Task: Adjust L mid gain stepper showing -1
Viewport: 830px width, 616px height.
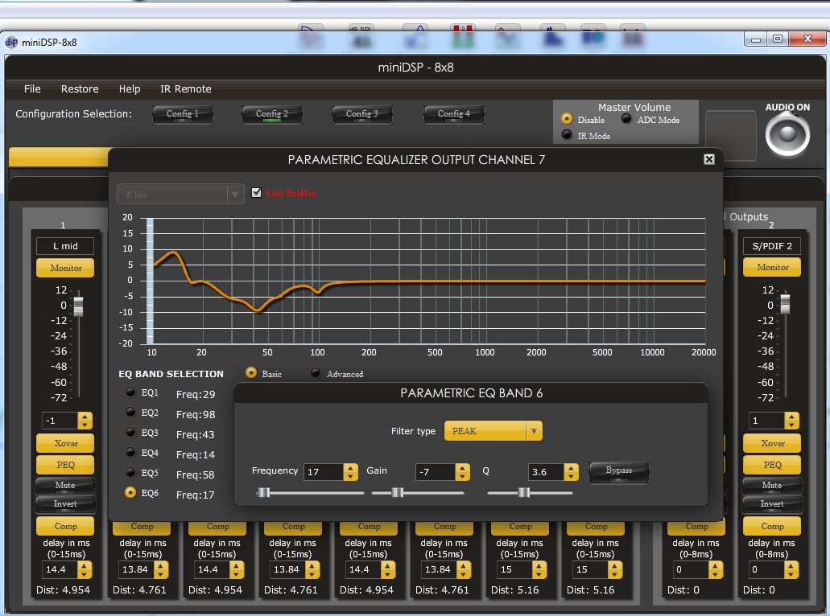Action: [85, 421]
